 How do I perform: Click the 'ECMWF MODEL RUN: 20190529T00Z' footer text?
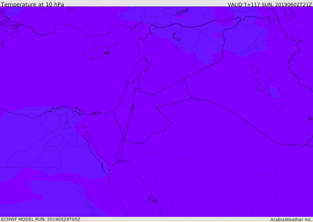(41, 219)
